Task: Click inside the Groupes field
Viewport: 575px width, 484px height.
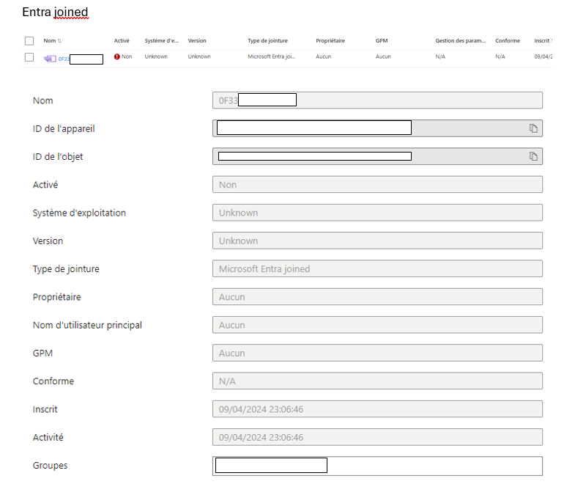Action: click(377, 466)
